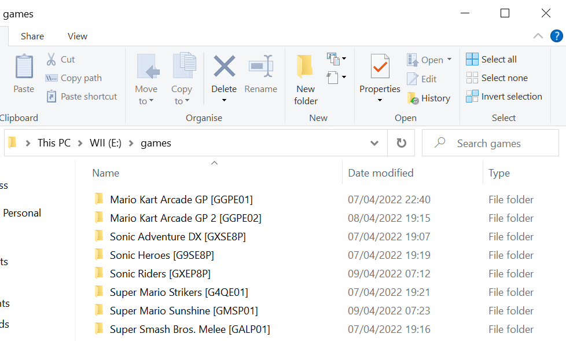Maximize the games window
The image size is (566, 341).
point(505,13)
